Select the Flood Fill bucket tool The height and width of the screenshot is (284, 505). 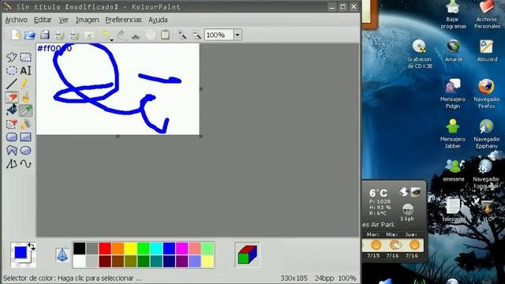12,110
